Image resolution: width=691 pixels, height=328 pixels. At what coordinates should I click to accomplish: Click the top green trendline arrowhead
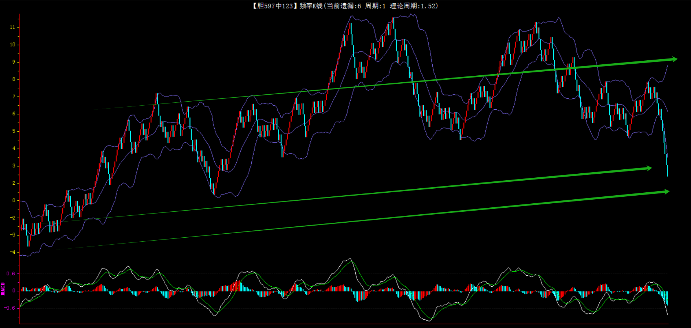pyautogui.click(x=673, y=59)
